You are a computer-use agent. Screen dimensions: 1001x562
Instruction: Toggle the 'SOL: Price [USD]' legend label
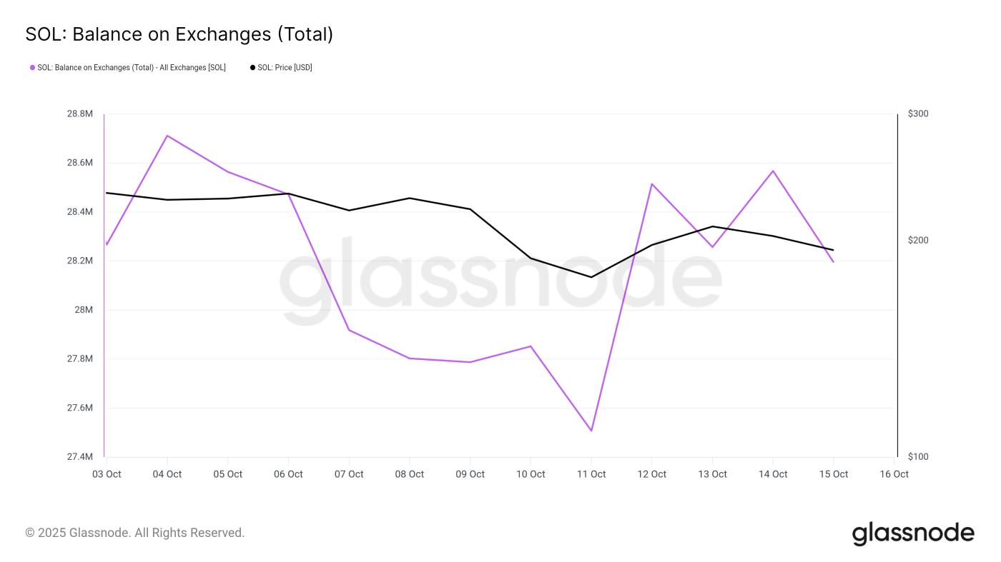(285, 68)
